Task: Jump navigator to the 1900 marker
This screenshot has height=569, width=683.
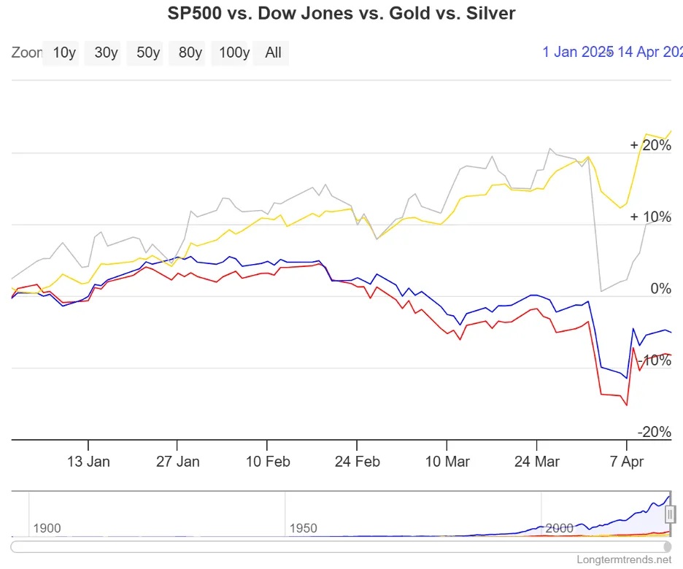Action: coord(47,527)
